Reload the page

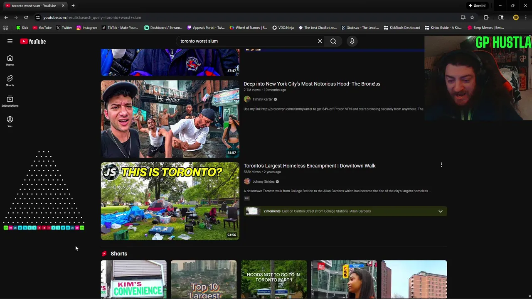pyautogui.click(x=26, y=17)
